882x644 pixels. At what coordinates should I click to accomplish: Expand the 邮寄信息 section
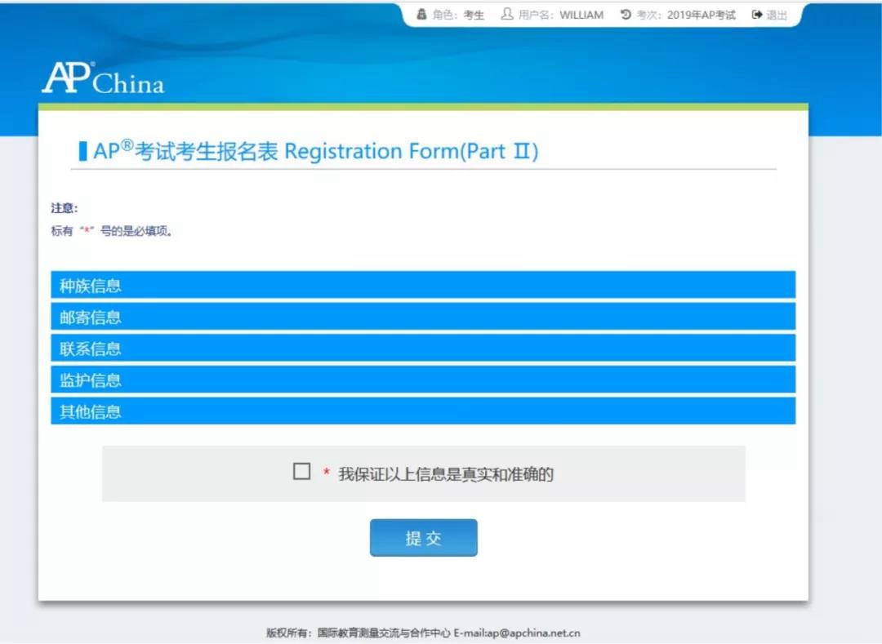coord(422,317)
